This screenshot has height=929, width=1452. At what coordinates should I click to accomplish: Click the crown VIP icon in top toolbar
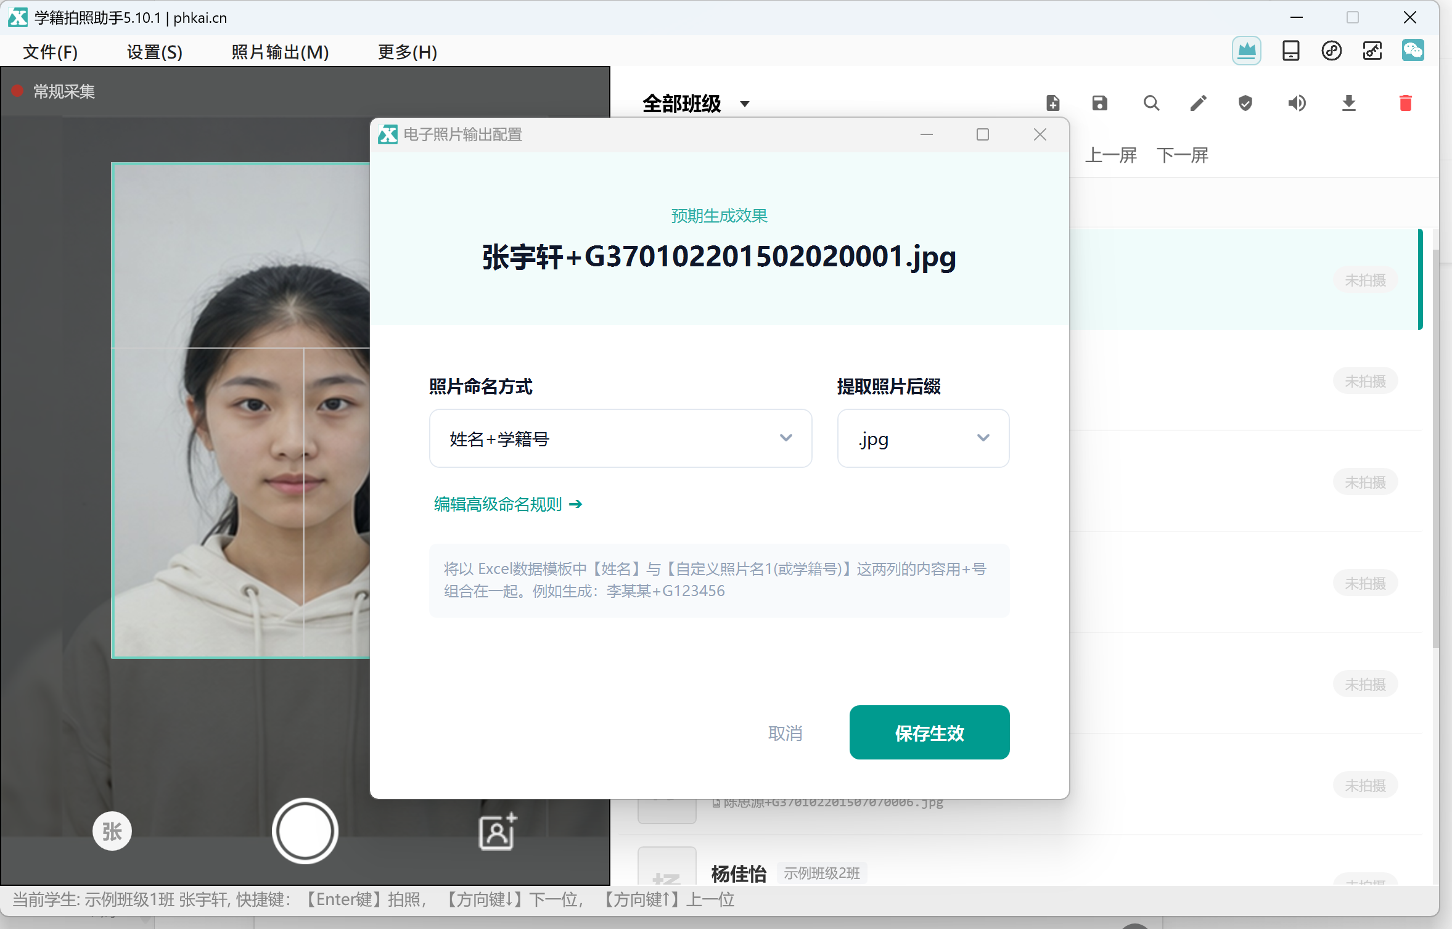point(1247,51)
